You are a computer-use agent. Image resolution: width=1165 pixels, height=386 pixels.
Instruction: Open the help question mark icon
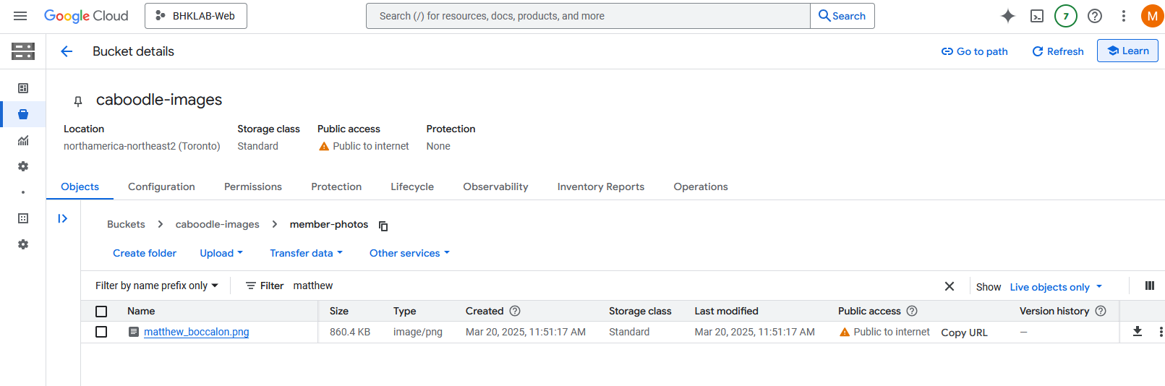tap(1094, 16)
